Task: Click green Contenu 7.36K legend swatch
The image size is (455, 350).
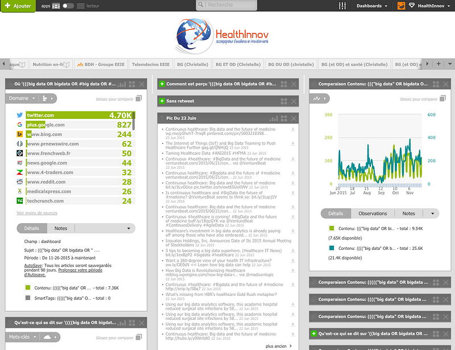Action: (x=28, y=287)
